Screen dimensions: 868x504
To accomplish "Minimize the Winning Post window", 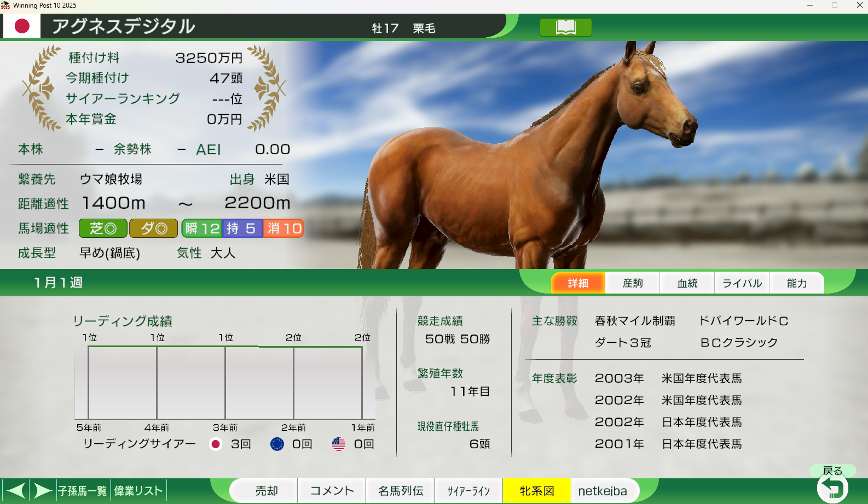I will coord(809,5).
